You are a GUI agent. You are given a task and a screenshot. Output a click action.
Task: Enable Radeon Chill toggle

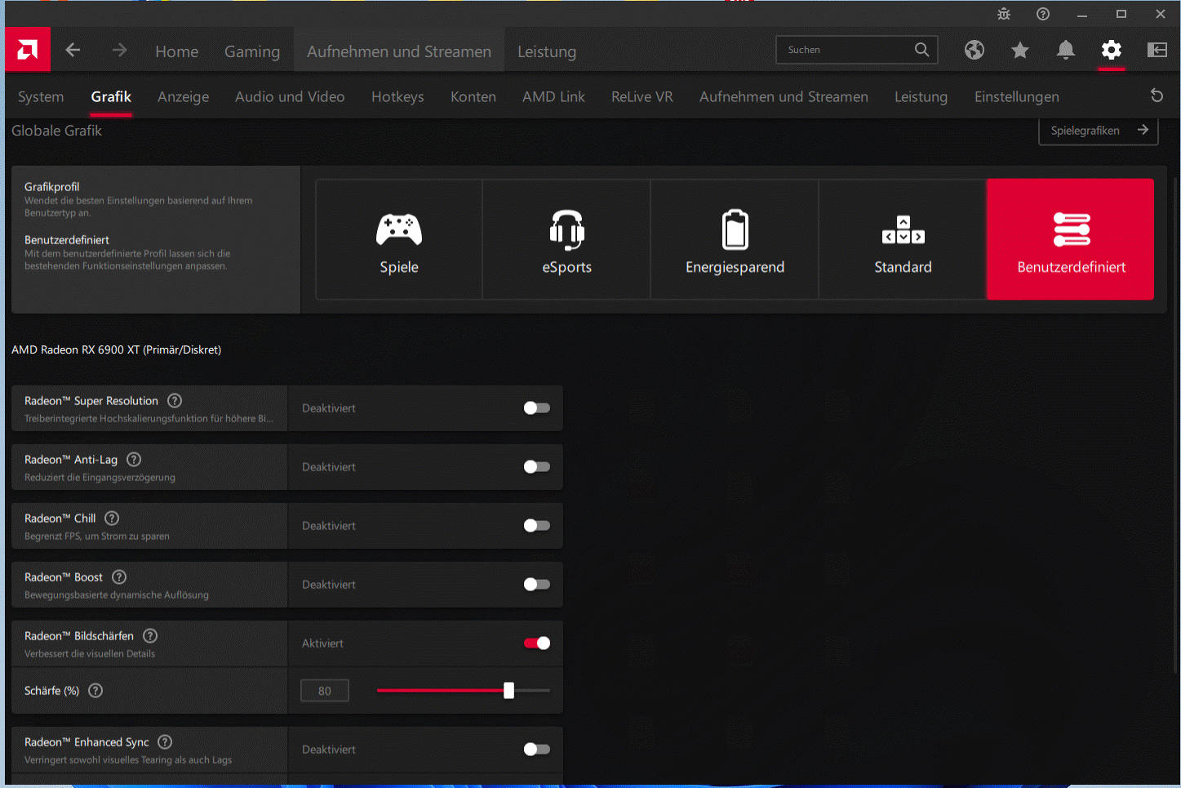tap(537, 526)
